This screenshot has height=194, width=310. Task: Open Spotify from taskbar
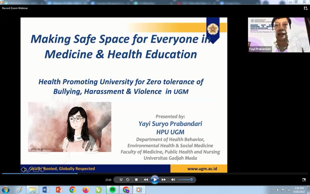112,190
